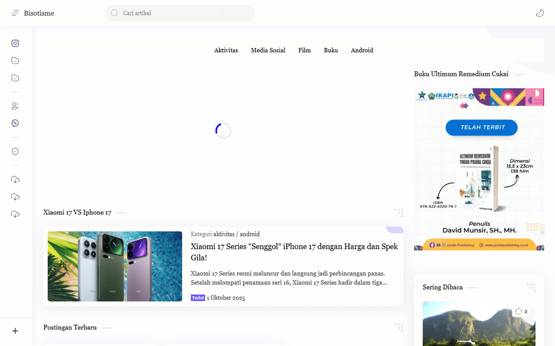Click the Postingan Terbaru heading
The image size is (555, 346).
[70, 327]
